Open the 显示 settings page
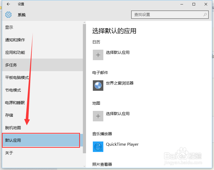The image size is (214, 170). (42, 27)
